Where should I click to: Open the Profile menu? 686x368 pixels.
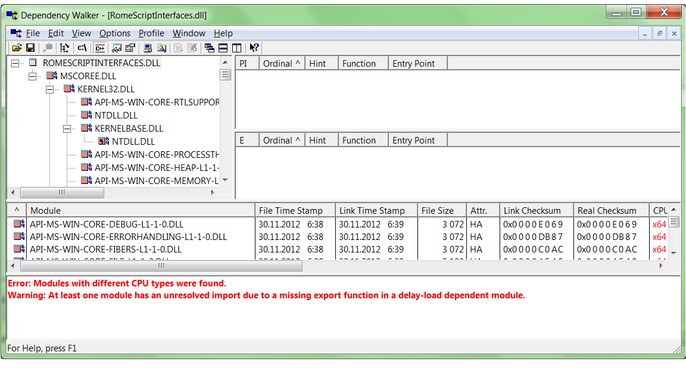pos(151,33)
